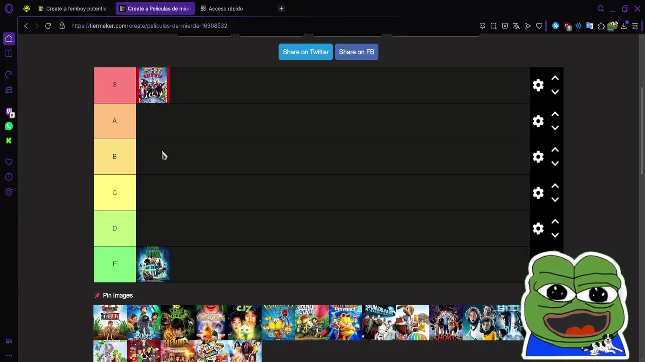Open the Opera GX home sidebar icon
This screenshot has width=645, height=362.
tap(9, 39)
